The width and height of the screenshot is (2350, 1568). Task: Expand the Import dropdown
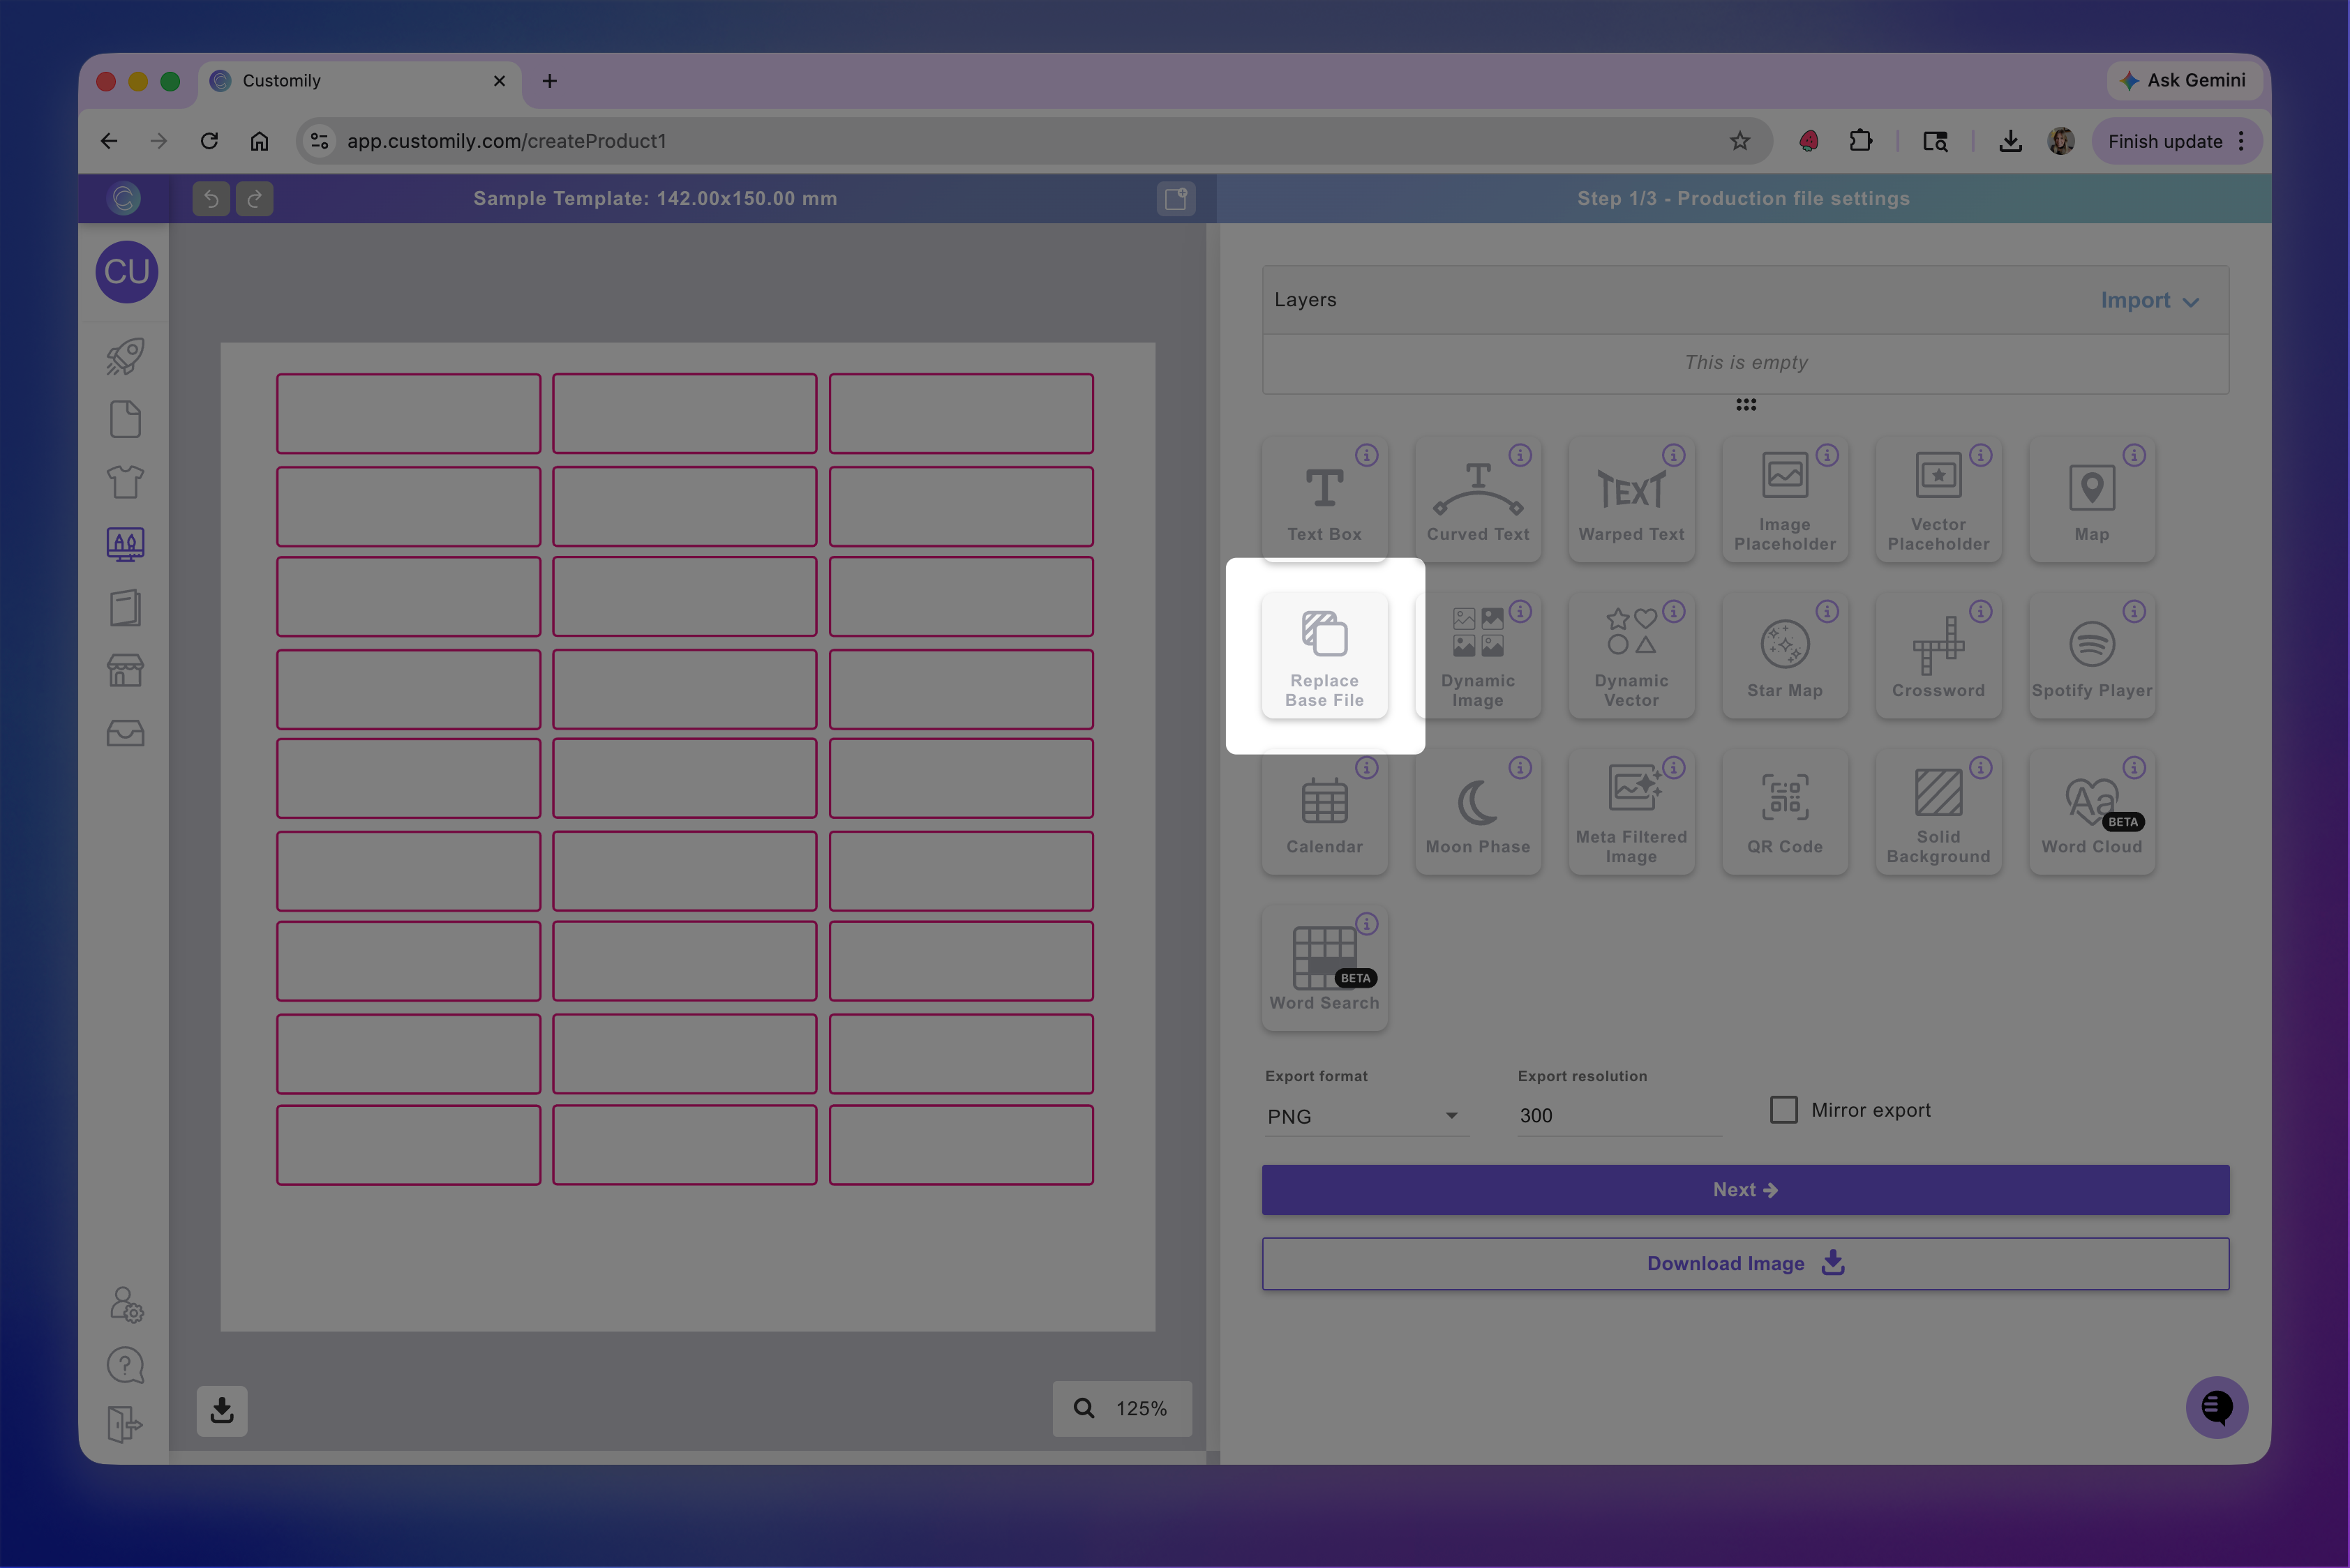[x=2149, y=300]
